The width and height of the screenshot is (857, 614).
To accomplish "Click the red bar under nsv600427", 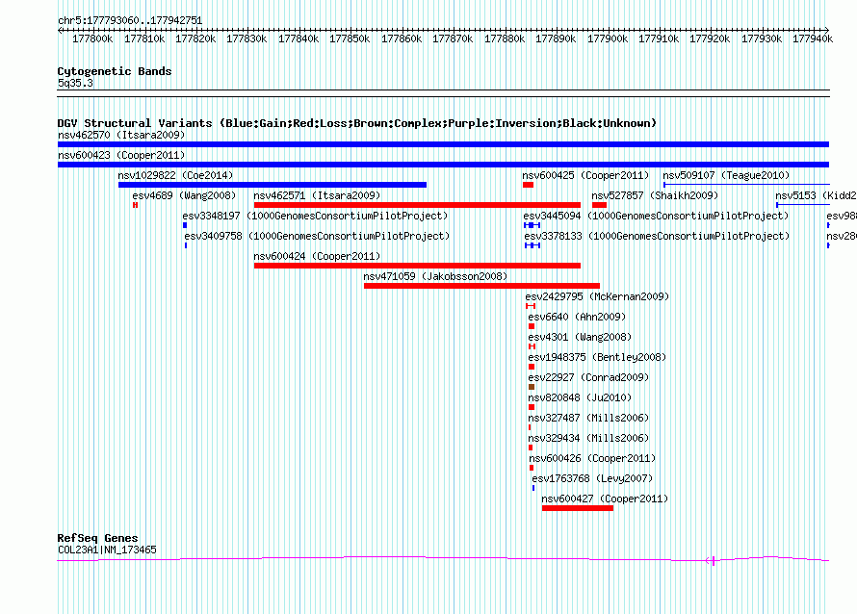I will (x=578, y=508).
